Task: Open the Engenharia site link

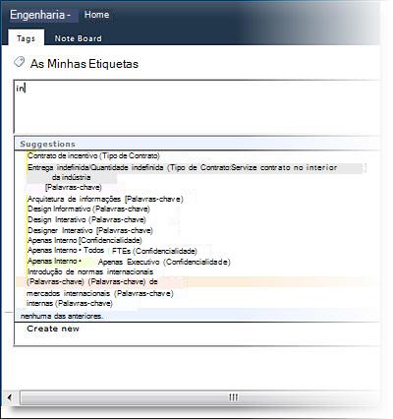Action: pos(40,15)
